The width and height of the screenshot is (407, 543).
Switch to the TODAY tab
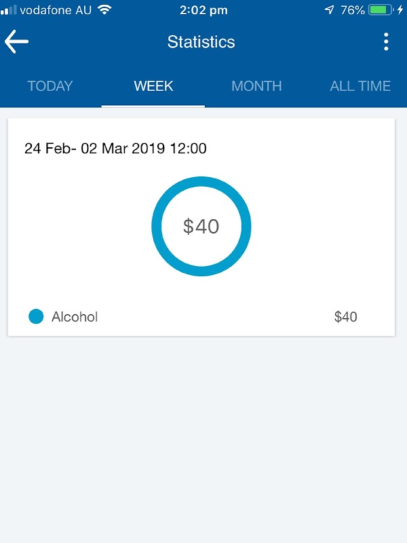(x=50, y=86)
